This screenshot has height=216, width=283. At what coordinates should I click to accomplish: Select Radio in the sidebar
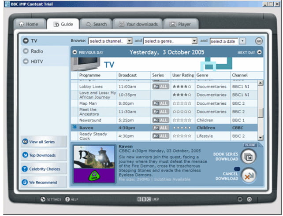tap(44, 51)
